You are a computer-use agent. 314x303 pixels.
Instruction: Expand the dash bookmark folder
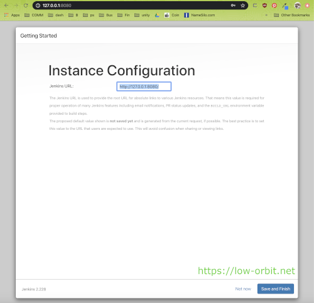tap(56, 15)
